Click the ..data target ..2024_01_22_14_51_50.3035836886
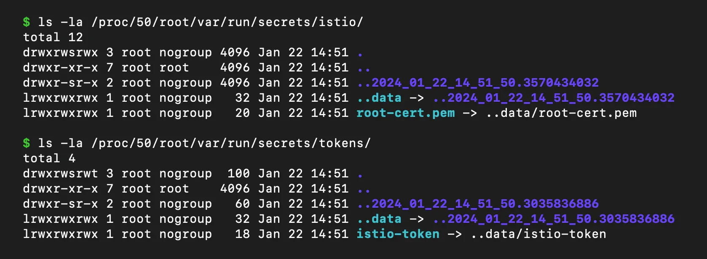The width and height of the screenshot is (707, 259). [554, 219]
